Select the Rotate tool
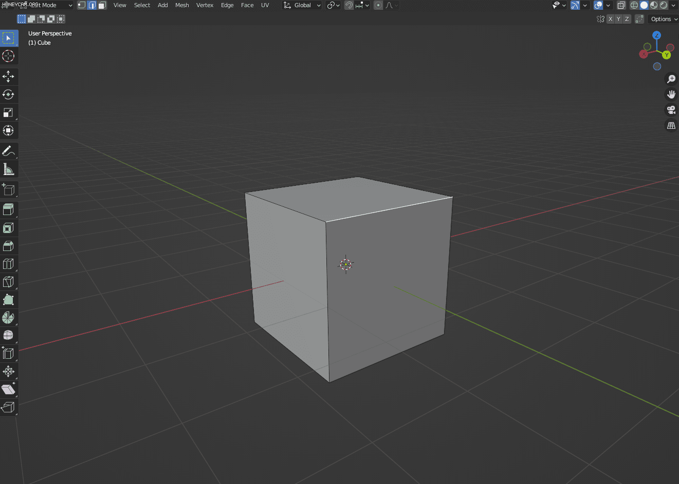679x484 pixels. tap(9, 94)
